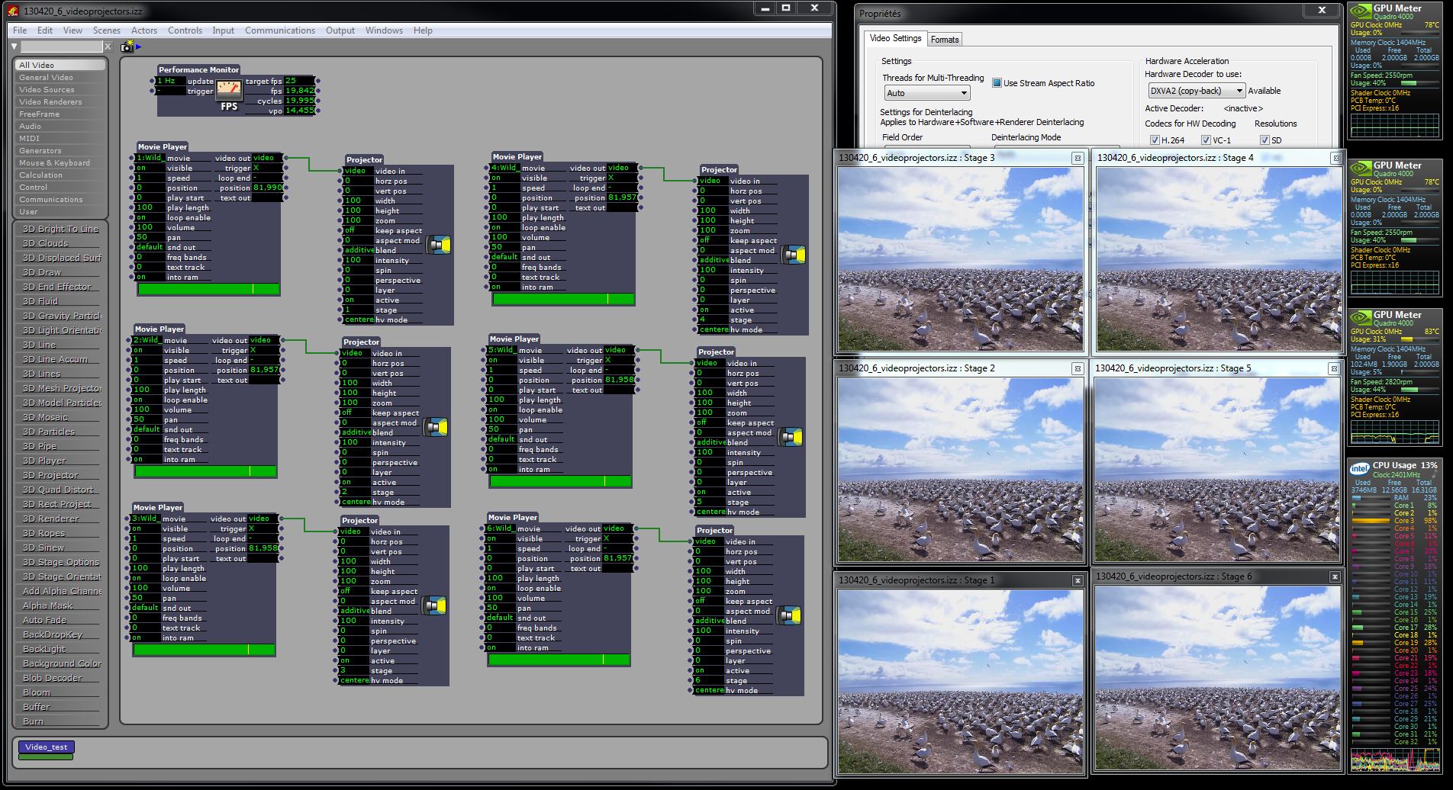Pick the Alpha Mask actor from the list
Screen dimensions: 1453x790
point(60,605)
